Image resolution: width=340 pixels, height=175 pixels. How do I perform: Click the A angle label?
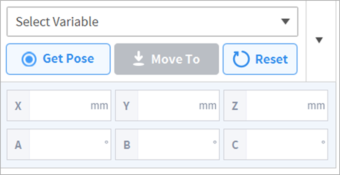tap(18, 145)
